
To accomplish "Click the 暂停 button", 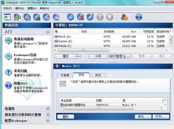I will pos(142,56).
